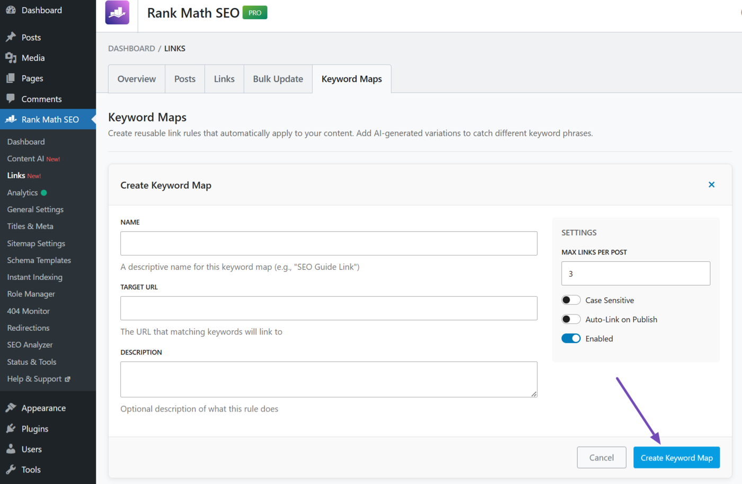This screenshot has width=742, height=484.
Task: Click the Pages icon in the sidebar
Action: (x=11, y=78)
